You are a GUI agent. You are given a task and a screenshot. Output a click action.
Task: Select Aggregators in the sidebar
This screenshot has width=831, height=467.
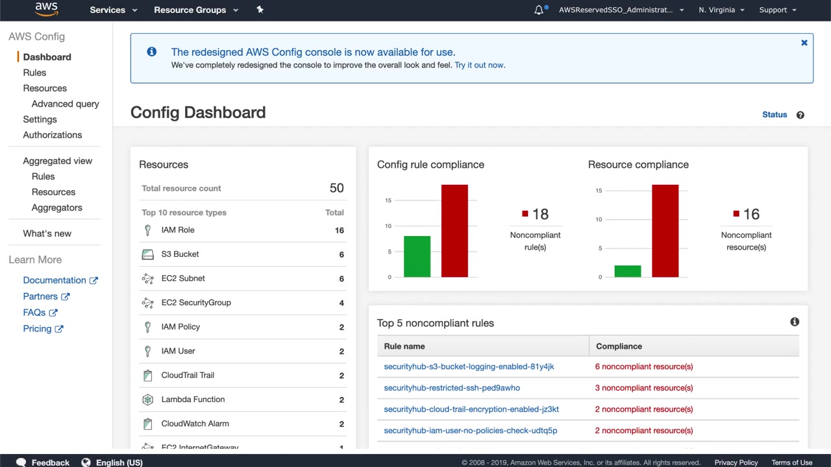[56, 208]
